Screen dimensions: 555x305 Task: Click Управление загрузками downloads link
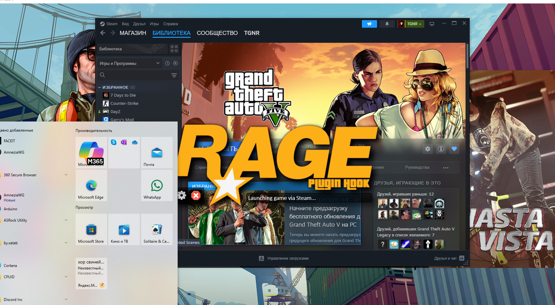pyautogui.click(x=287, y=258)
